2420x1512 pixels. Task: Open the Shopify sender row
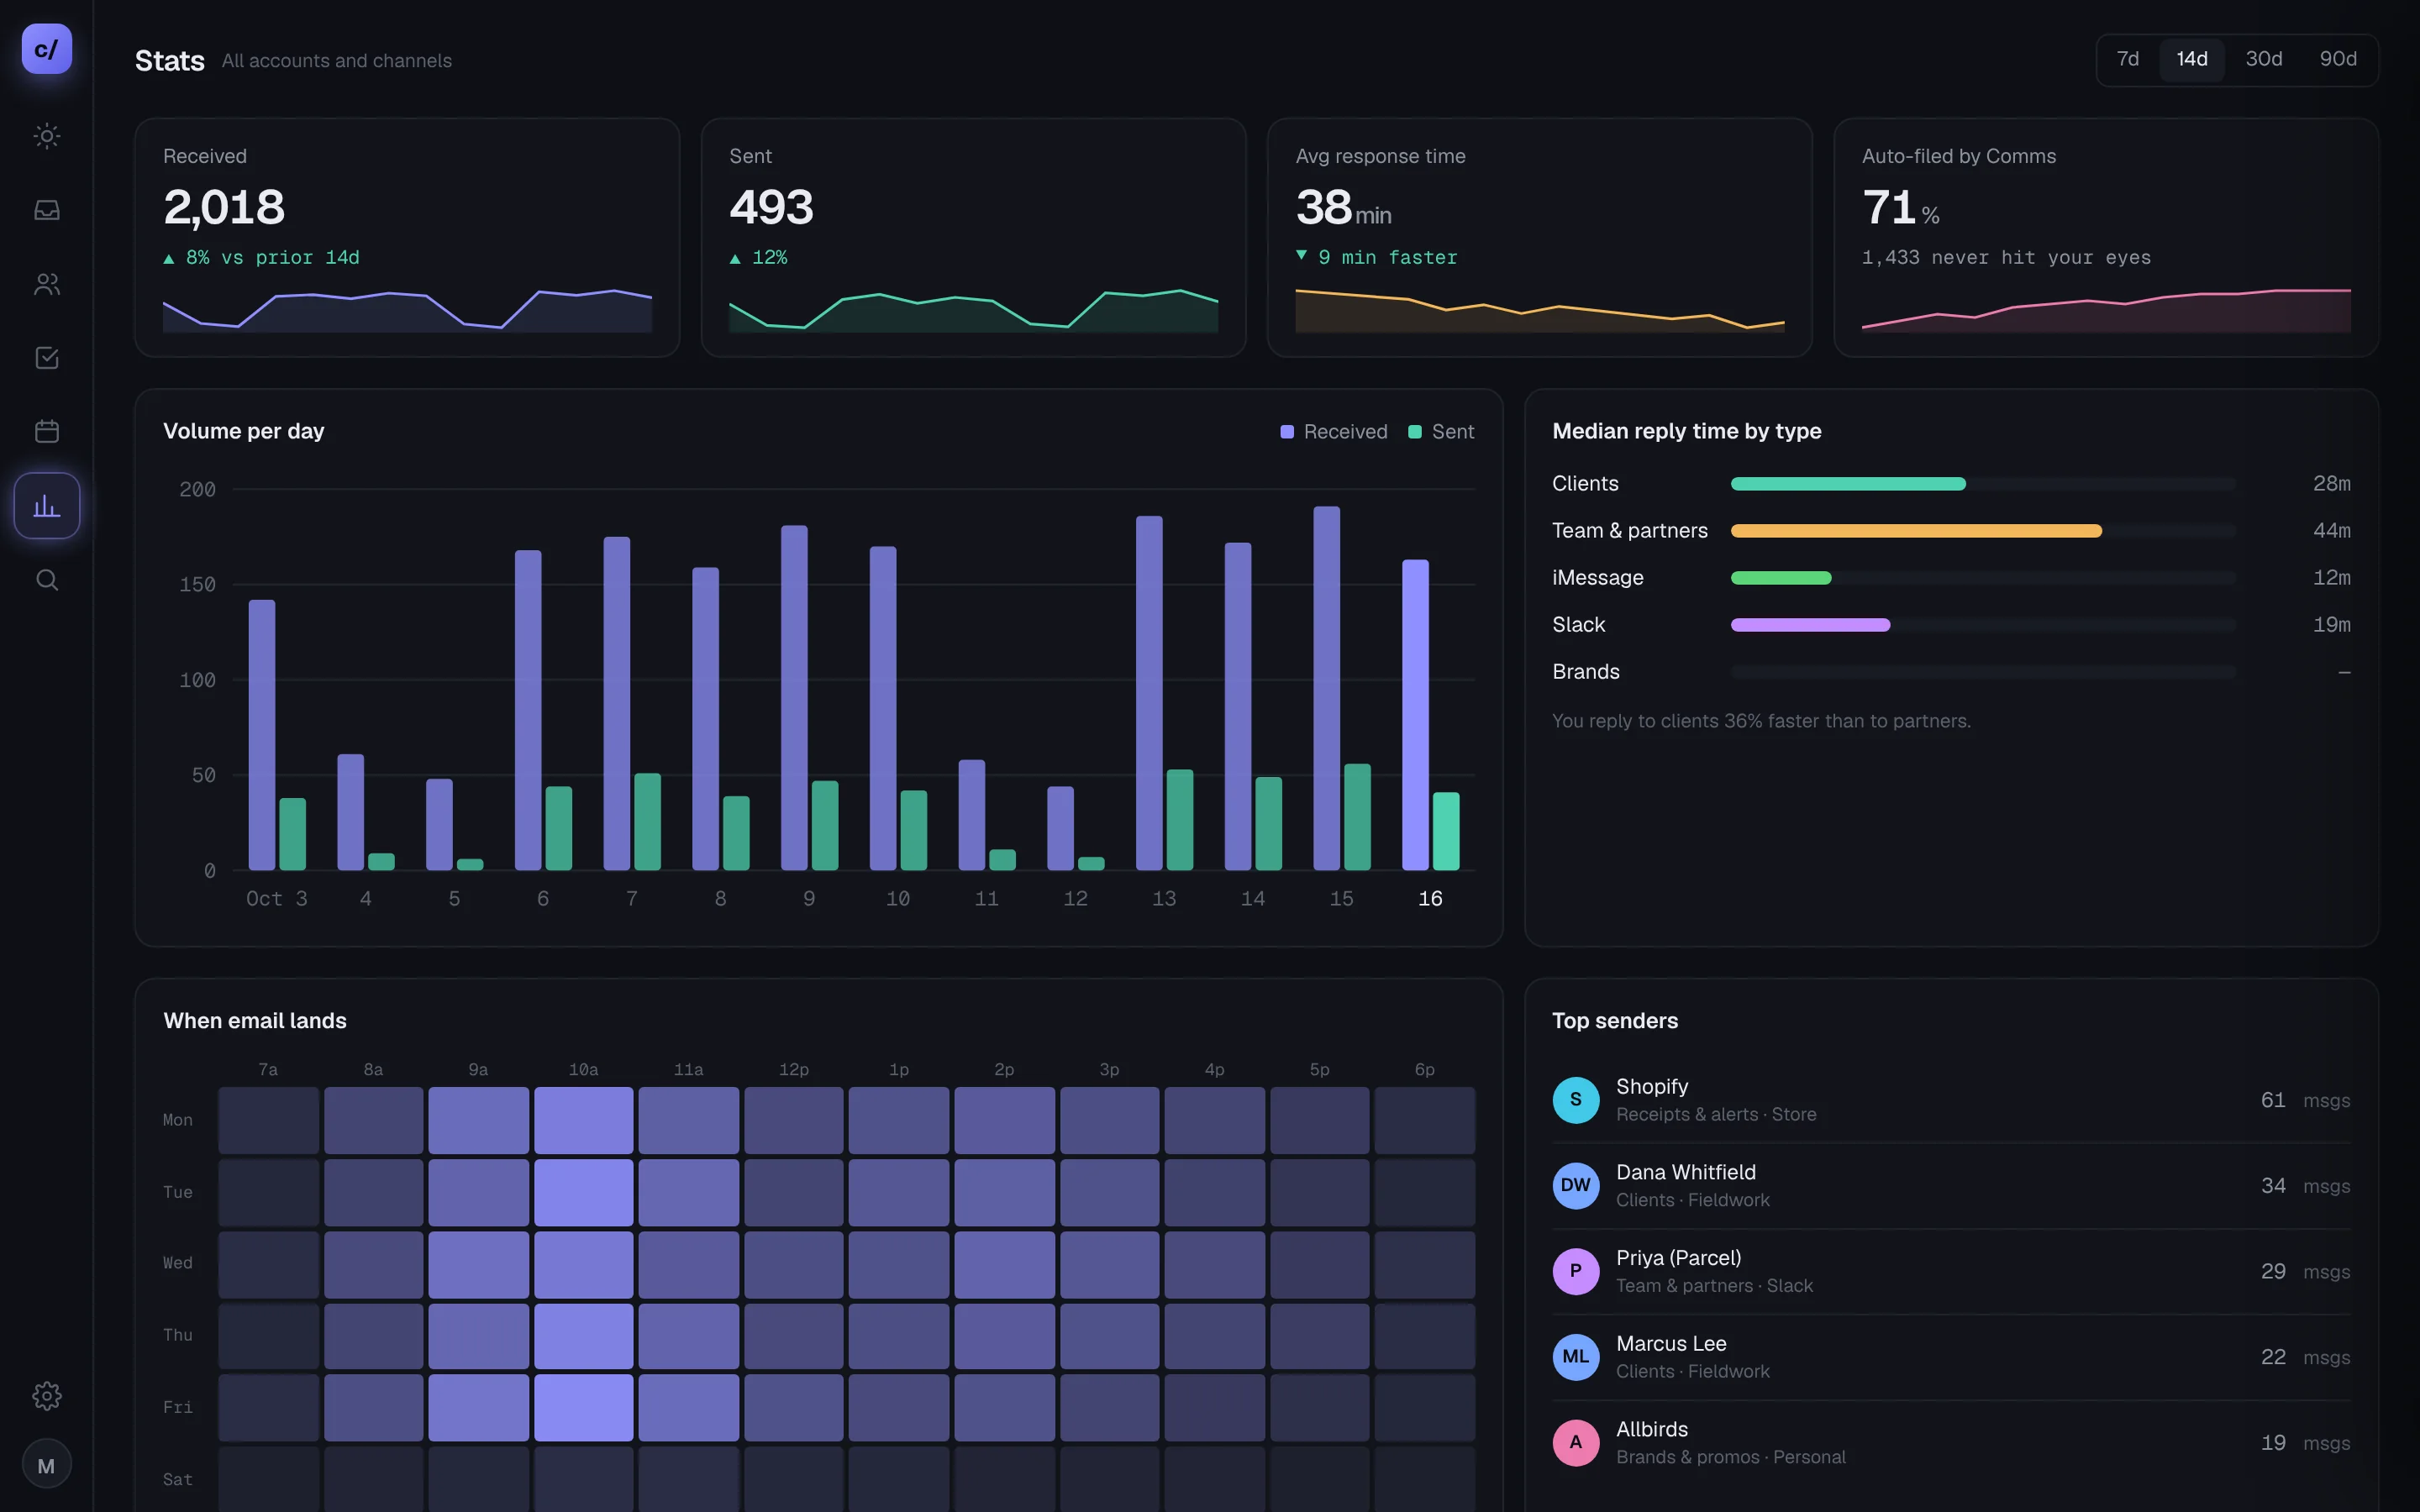1951,1100
